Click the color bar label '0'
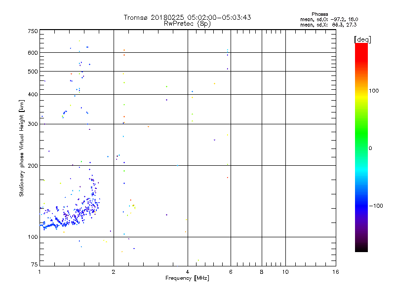 [x=370, y=148]
